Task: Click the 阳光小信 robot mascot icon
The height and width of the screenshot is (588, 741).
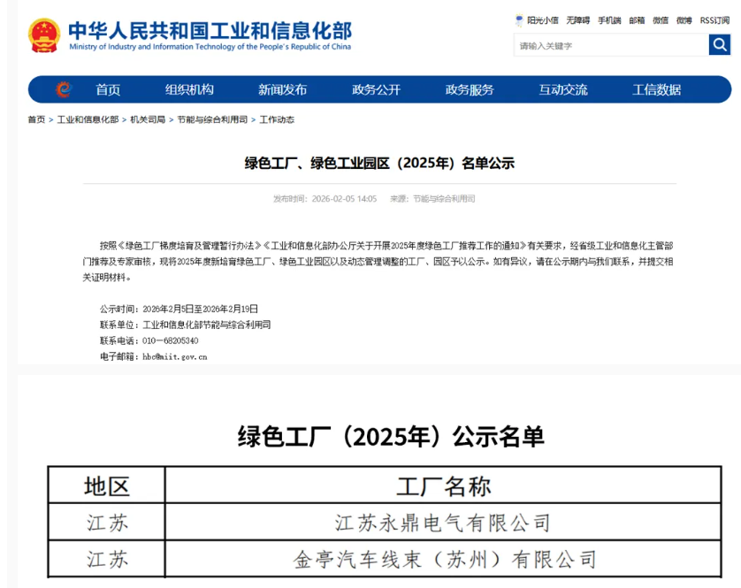Action: click(519, 20)
